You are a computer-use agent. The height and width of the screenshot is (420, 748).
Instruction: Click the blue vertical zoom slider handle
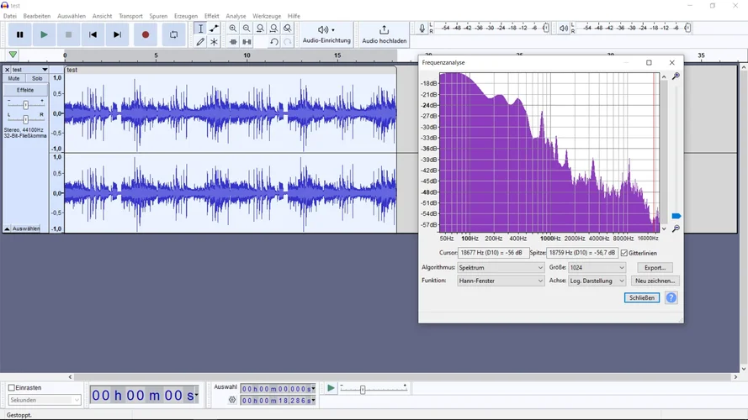676,216
